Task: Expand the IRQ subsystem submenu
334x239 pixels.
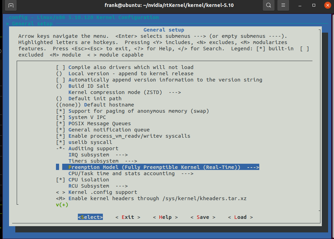Action: 98,155
